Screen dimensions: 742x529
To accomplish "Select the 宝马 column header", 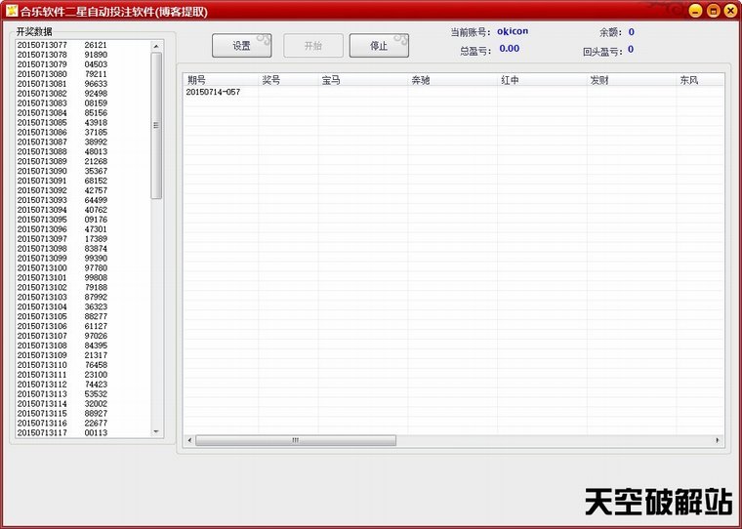I will click(x=362, y=80).
